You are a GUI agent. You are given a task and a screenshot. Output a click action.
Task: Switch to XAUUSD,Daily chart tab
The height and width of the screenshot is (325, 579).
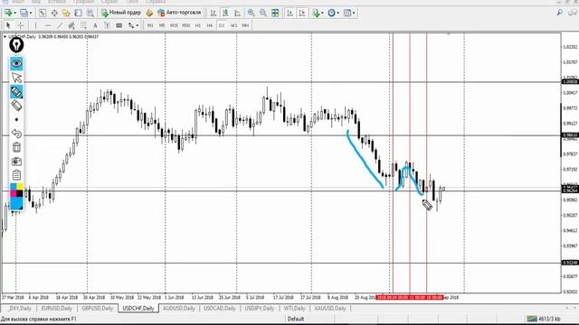point(330,308)
